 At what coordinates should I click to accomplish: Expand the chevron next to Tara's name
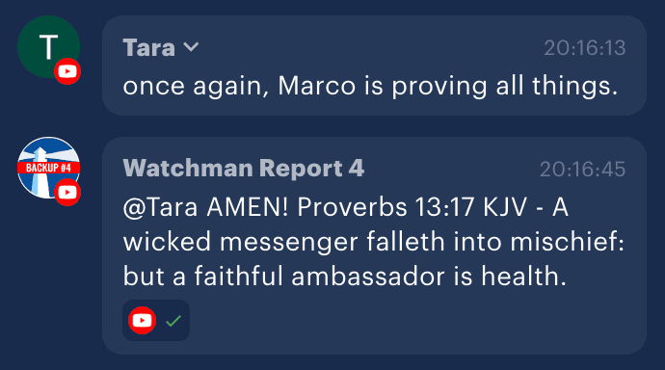[191, 46]
